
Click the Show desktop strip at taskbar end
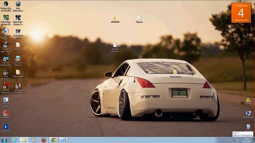(254, 140)
